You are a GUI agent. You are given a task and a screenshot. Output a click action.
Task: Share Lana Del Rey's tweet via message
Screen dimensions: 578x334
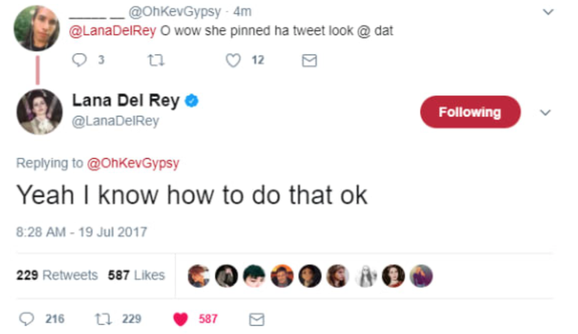[256, 319]
